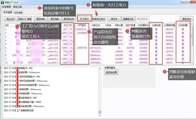Viewport: 196px width, 119px height.
Task: Click the account table scrollbar thumb
Action: [192, 36]
